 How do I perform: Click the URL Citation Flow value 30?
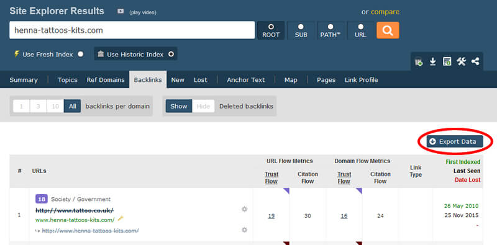308,216
